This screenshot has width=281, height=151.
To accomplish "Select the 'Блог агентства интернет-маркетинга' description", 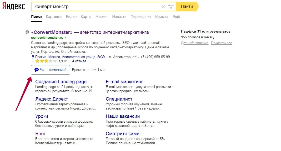I will [x=64, y=141].
